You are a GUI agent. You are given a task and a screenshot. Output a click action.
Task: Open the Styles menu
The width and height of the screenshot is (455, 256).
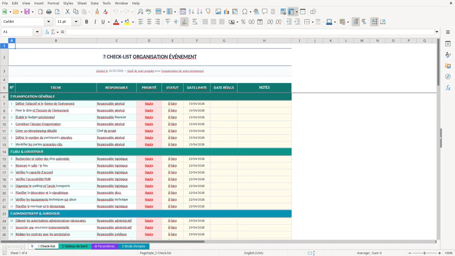(x=68, y=3)
